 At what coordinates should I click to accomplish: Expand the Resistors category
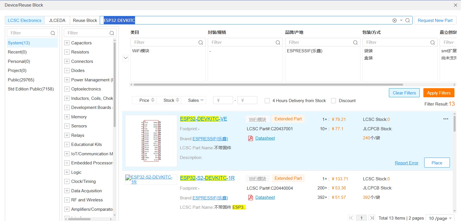click(x=67, y=52)
